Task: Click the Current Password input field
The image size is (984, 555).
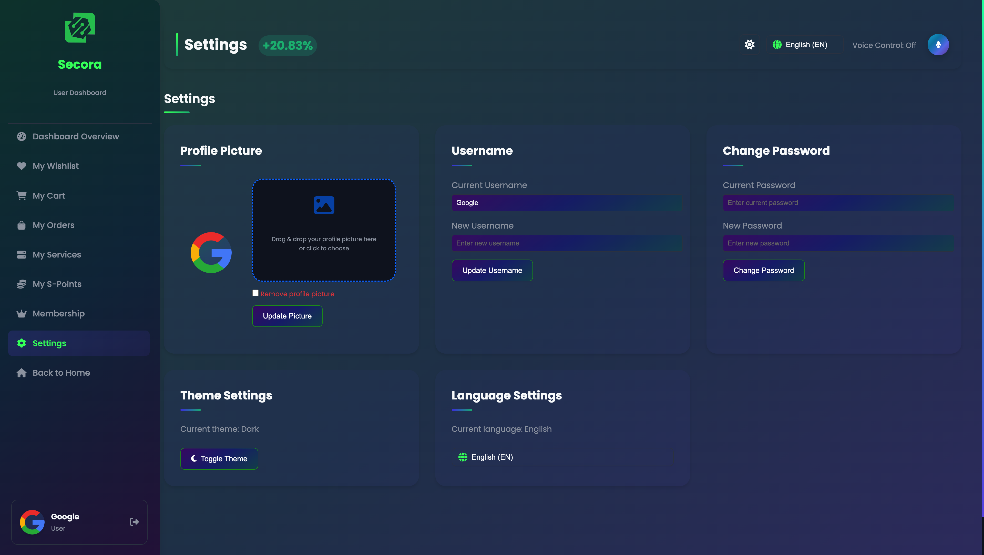Action: (838, 203)
